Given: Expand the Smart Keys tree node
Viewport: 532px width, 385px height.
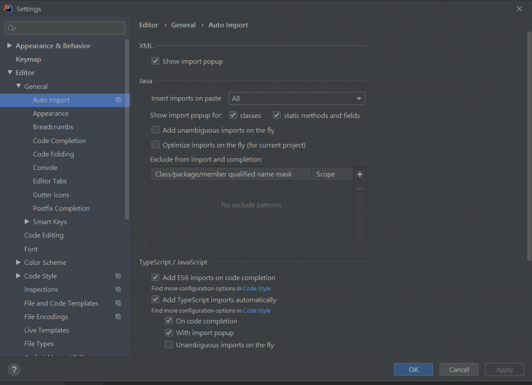Looking at the screenshot, I should coord(27,222).
